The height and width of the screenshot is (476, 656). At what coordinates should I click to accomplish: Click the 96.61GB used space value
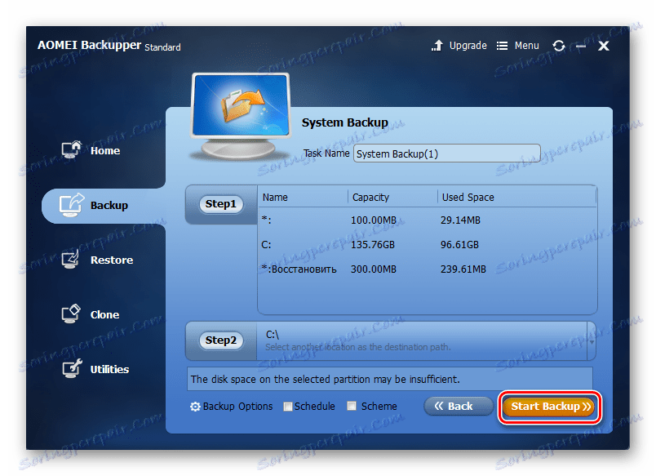(459, 245)
